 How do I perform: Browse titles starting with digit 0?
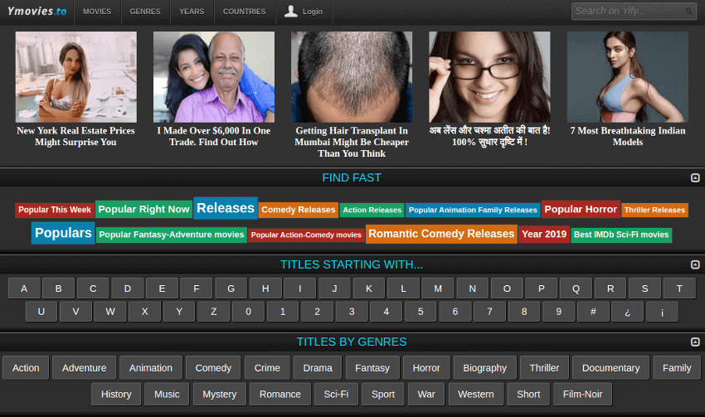click(248, 312)
